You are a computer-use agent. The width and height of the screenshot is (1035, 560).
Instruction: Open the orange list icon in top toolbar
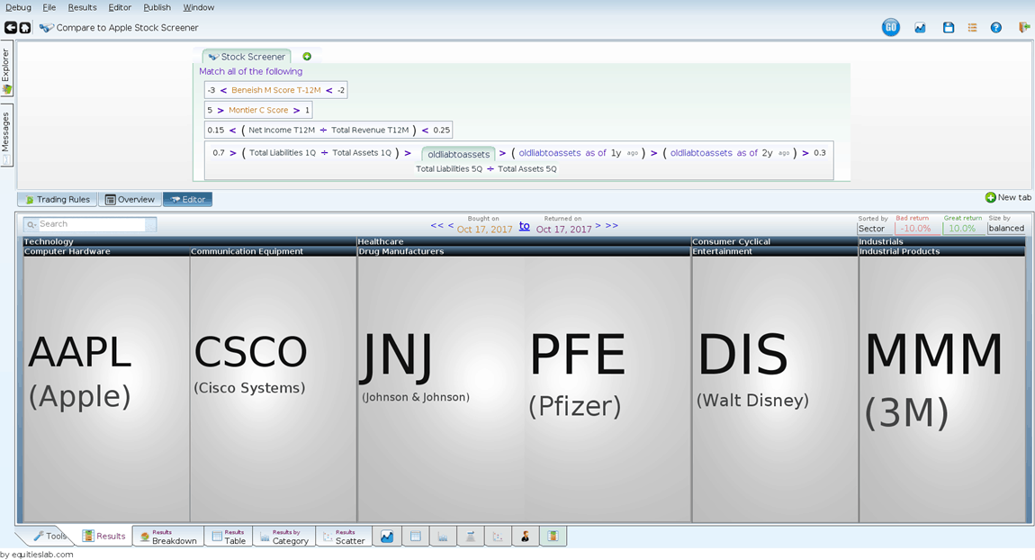click(x=972, y=28)
